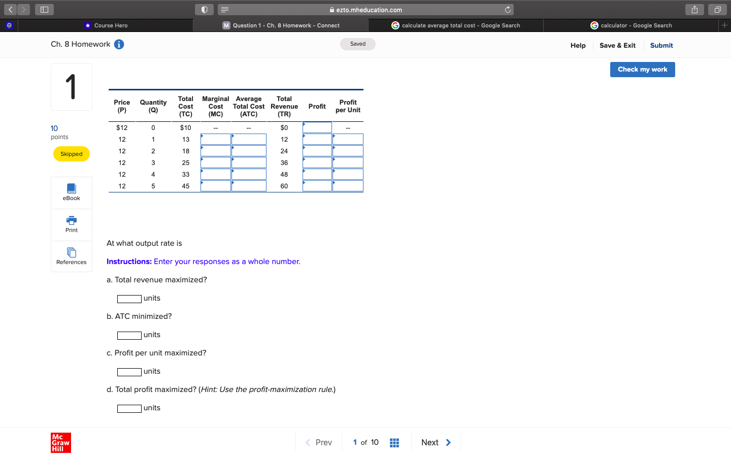The width and height of the screenshot is (731, 457).
Task: Show Safari tab overview
Action: point(717,9)
